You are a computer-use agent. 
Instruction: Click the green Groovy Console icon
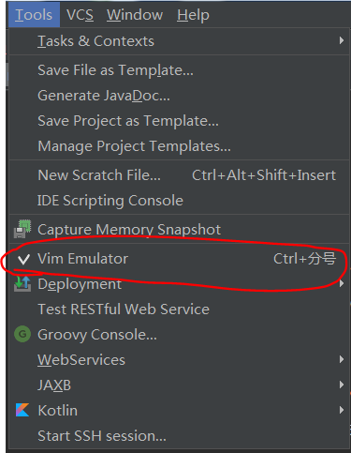(22, 334)
